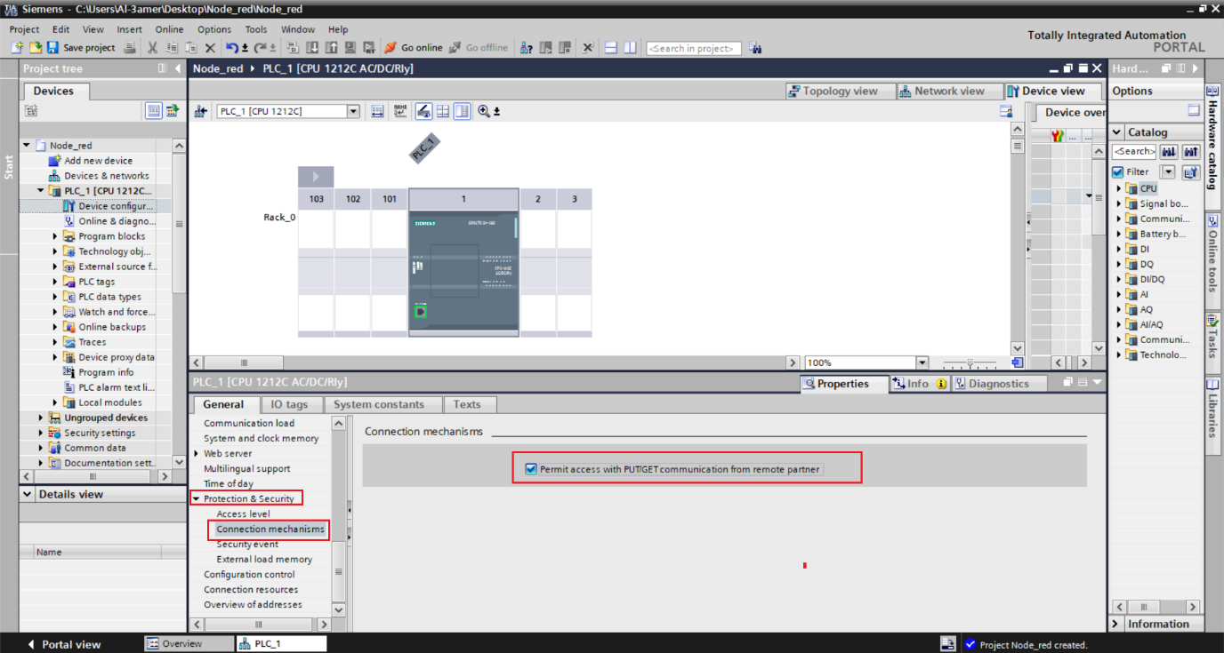
Task: Click the Go online button
Action: (x=413, y=47)
